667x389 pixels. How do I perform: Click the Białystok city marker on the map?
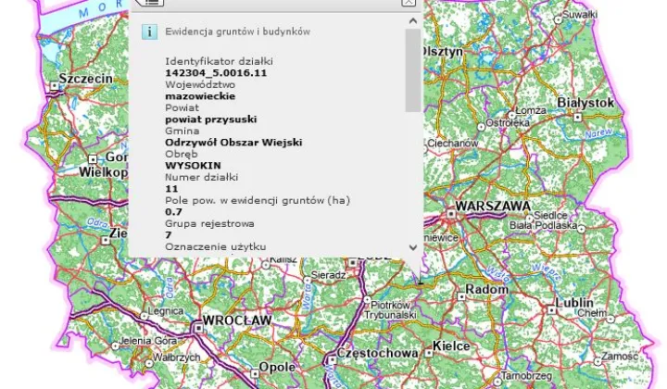(x=578, y=117)
